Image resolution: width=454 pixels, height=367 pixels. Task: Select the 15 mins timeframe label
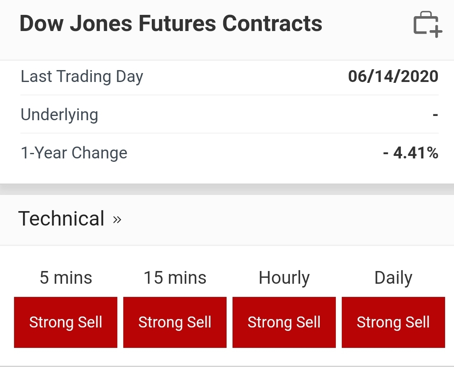[175, 277]
